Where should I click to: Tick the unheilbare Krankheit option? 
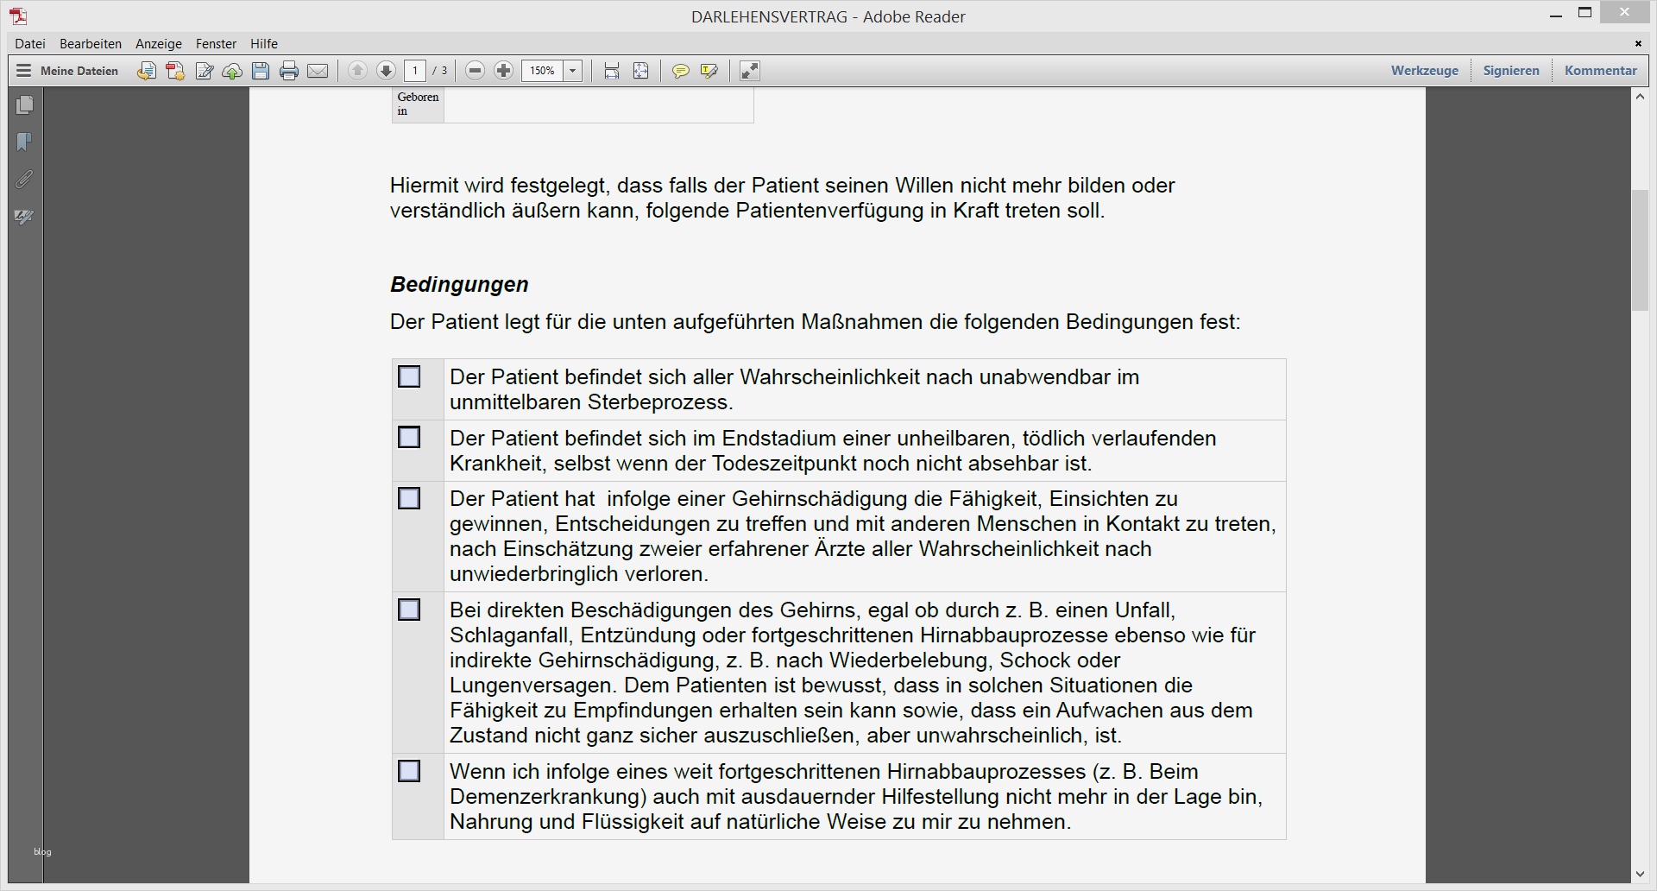pyautogui.click(x=409, y=437)
